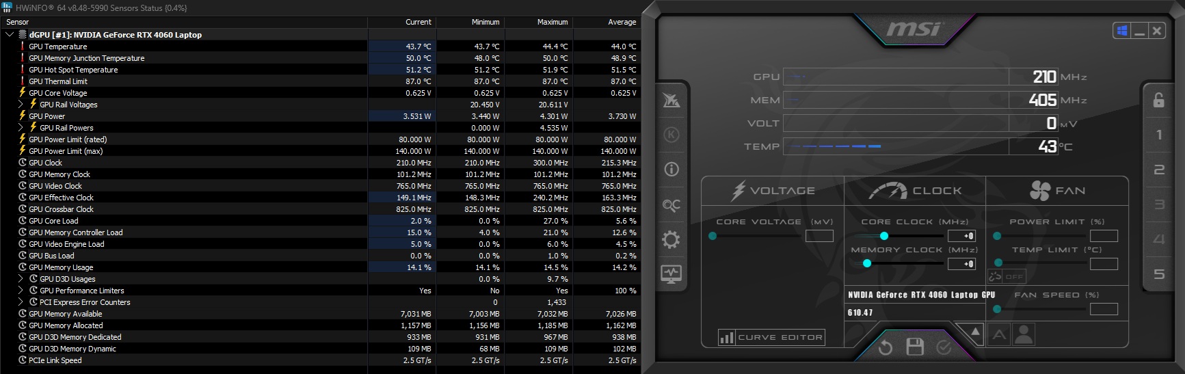Click the Sensor column header
This screenshot has width=1185, height=374.
[x=184, y=22]
